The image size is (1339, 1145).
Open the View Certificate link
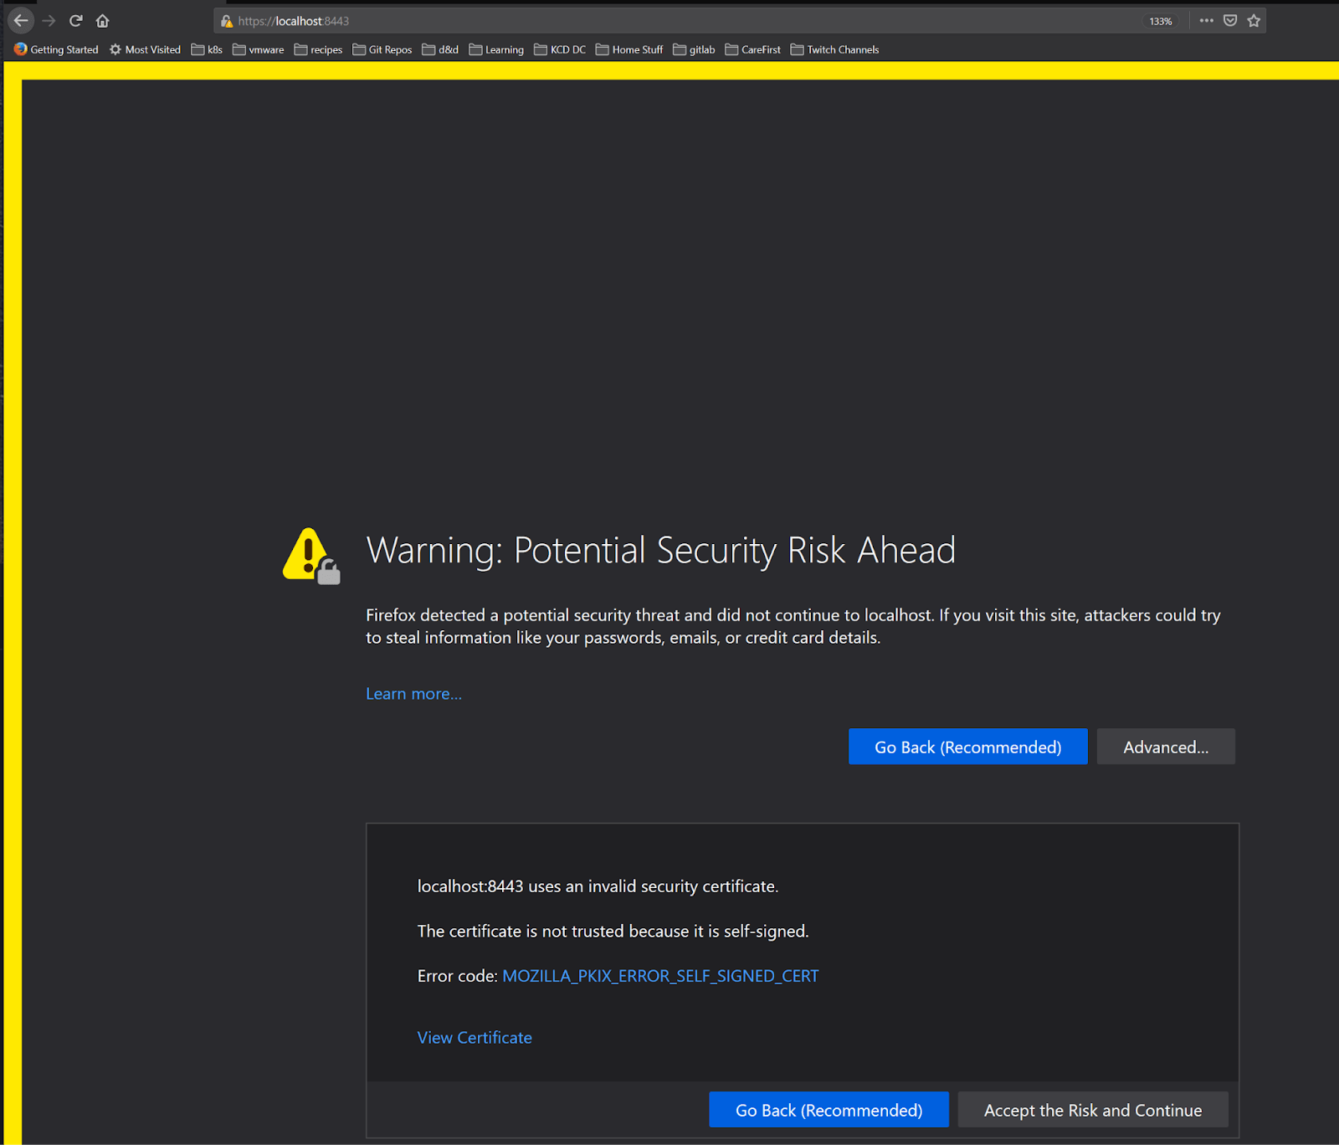pyautogui.click(x=475, y=1038)
